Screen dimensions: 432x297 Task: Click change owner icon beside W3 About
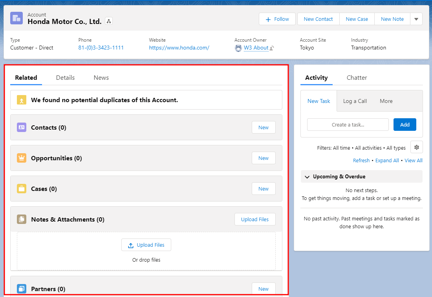tap(272, 48)
